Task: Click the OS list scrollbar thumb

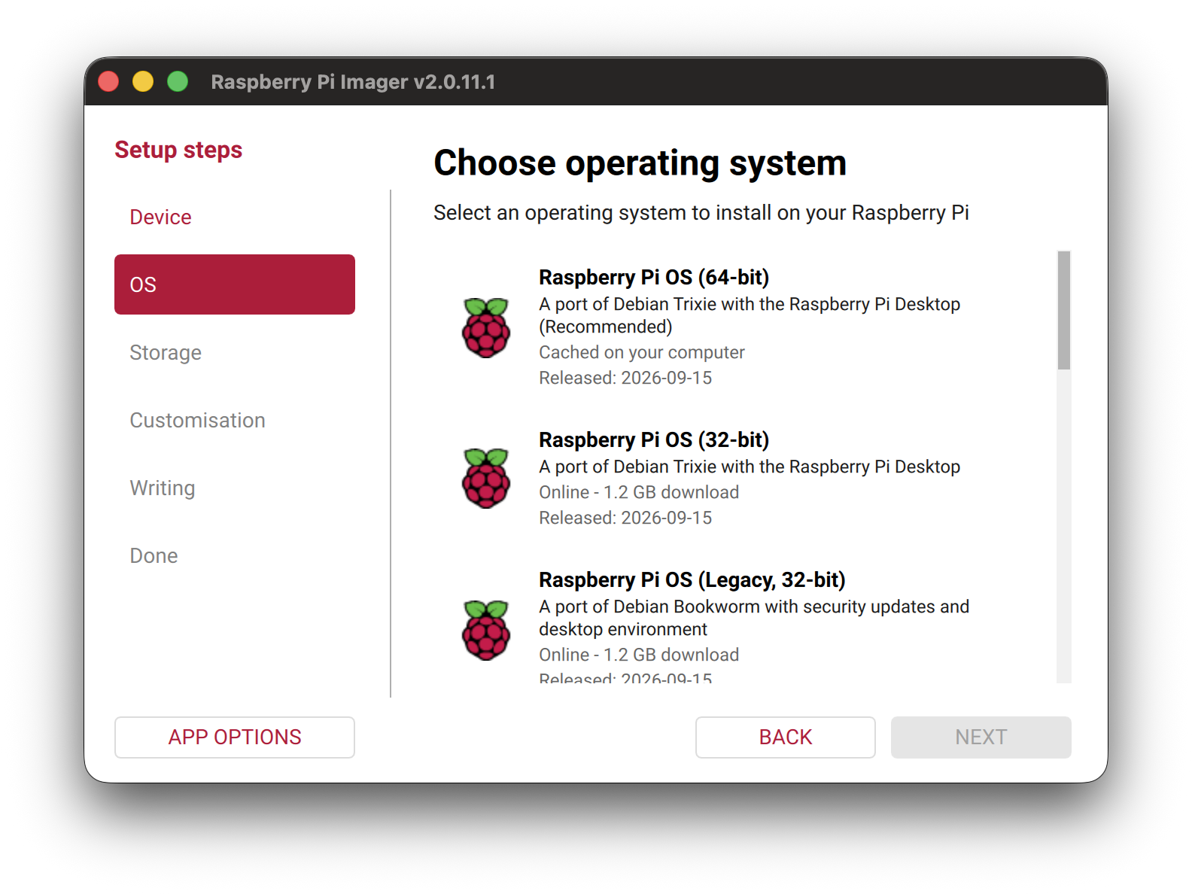Action: [1064, 311]
